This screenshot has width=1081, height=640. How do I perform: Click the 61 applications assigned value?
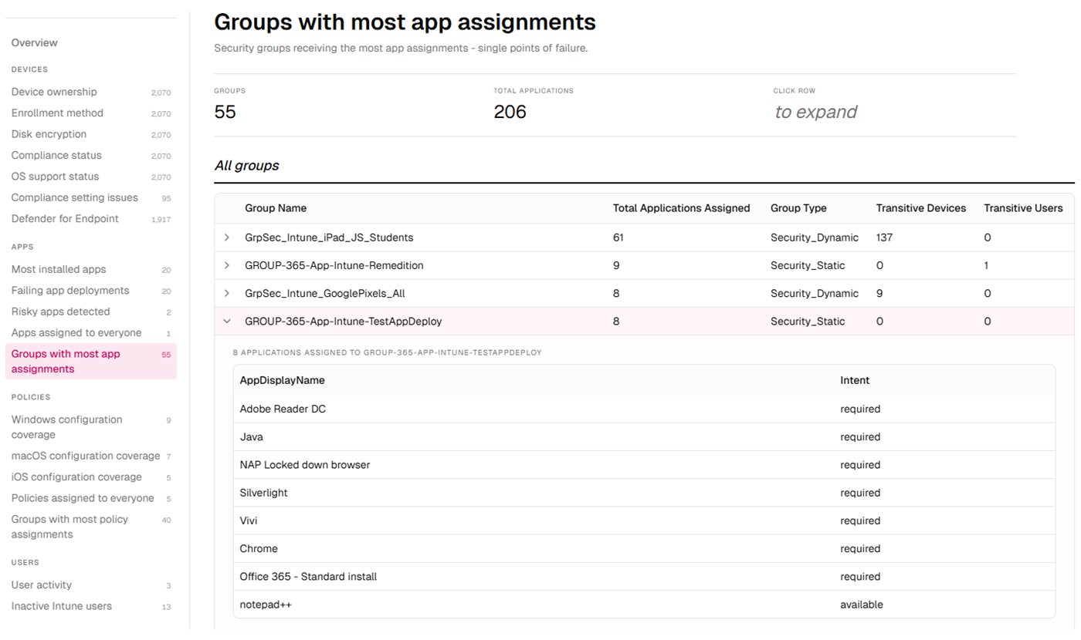[618, 237]
